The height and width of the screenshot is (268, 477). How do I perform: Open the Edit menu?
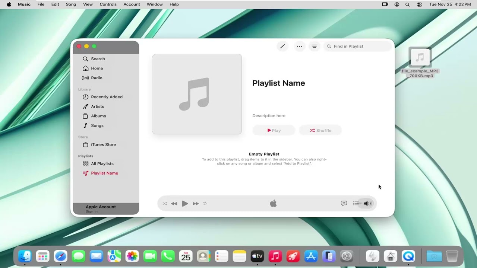55,4
